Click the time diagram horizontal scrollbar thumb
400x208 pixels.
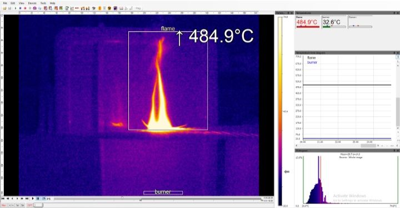pyautogui.click(x=368, y=146)
